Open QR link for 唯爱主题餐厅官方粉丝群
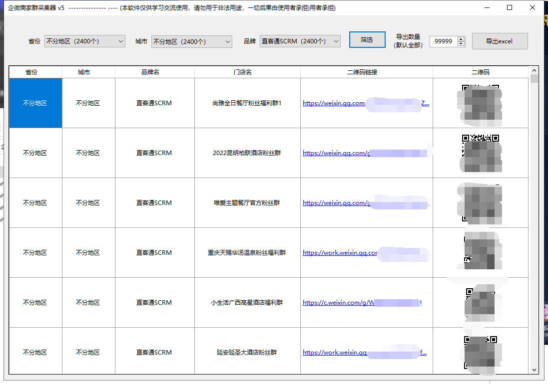The height and width of the screenshot is (384, 548). tap(334, 203)
